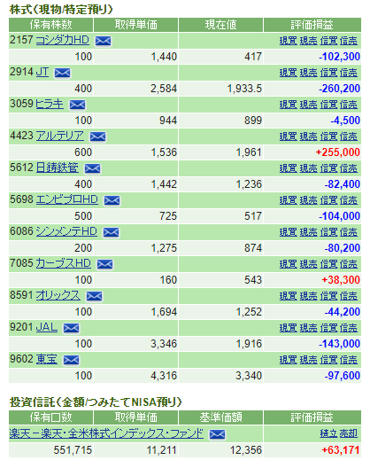Click the シンメンテHD stock link
The height and width of the screenshot is (468, 370).
click(66, 231)
